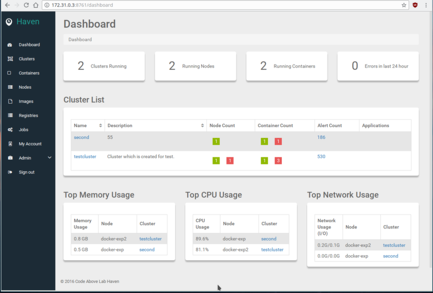
Task: Click the Haven logo icon
Action: pos(9,22)
